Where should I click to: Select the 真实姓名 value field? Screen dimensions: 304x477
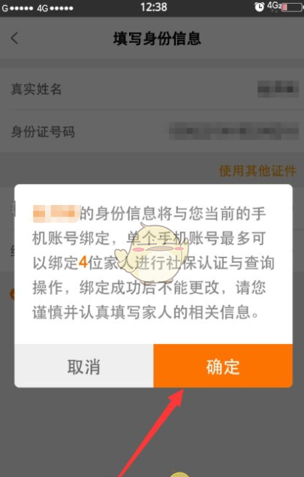click(278, 89)
